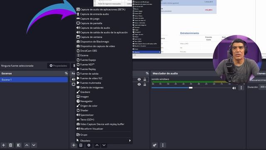Open scene filters icon in Escenas panel

[18, 145]
